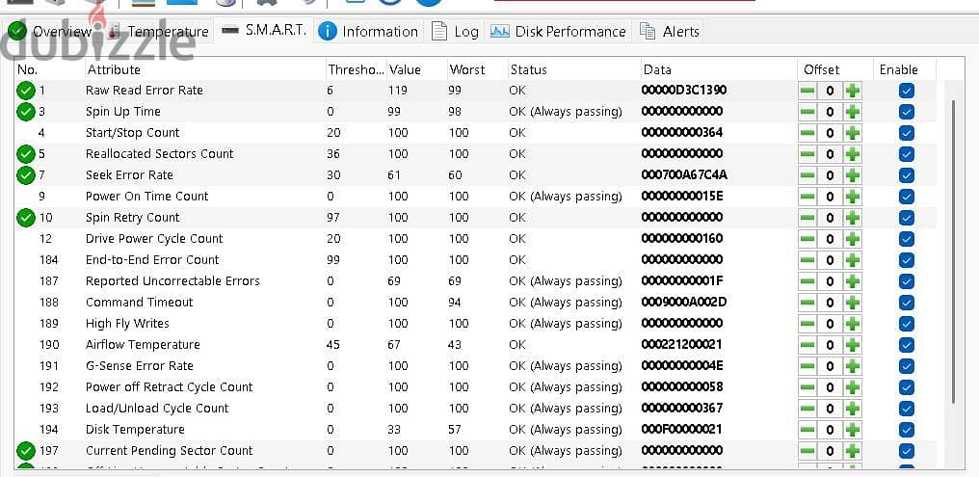Open the Temperature tab
Image resolution: width=979 pixels, height=477 pixels.
(x=157, y=31)
